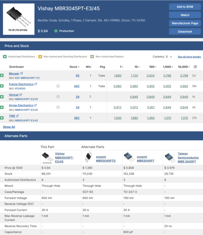This screenshot has width=203, height=235.
Task: Sort by quantity 1 price column
Action: (x=122, y=67)
